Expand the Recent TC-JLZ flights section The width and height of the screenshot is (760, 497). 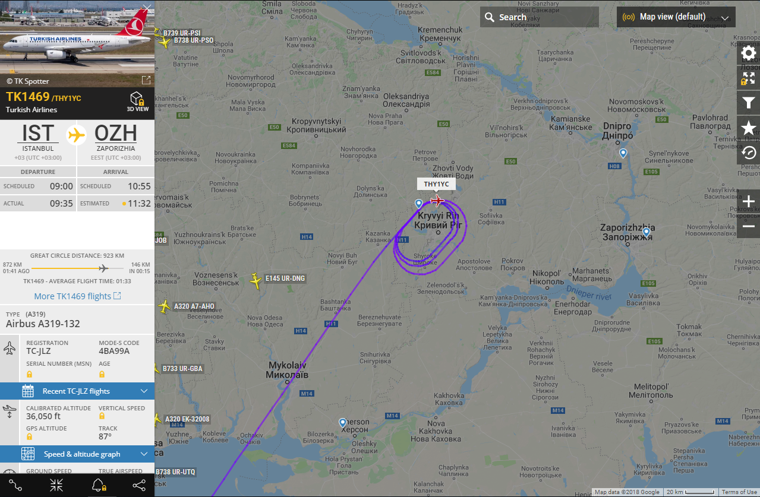[x=77, y=391]
